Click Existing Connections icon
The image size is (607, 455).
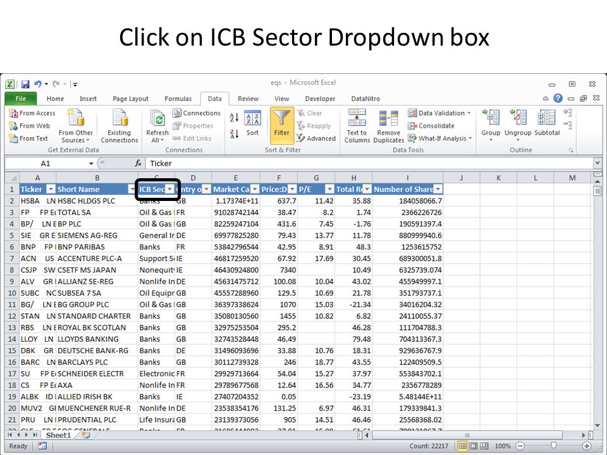tap(120, 126)
